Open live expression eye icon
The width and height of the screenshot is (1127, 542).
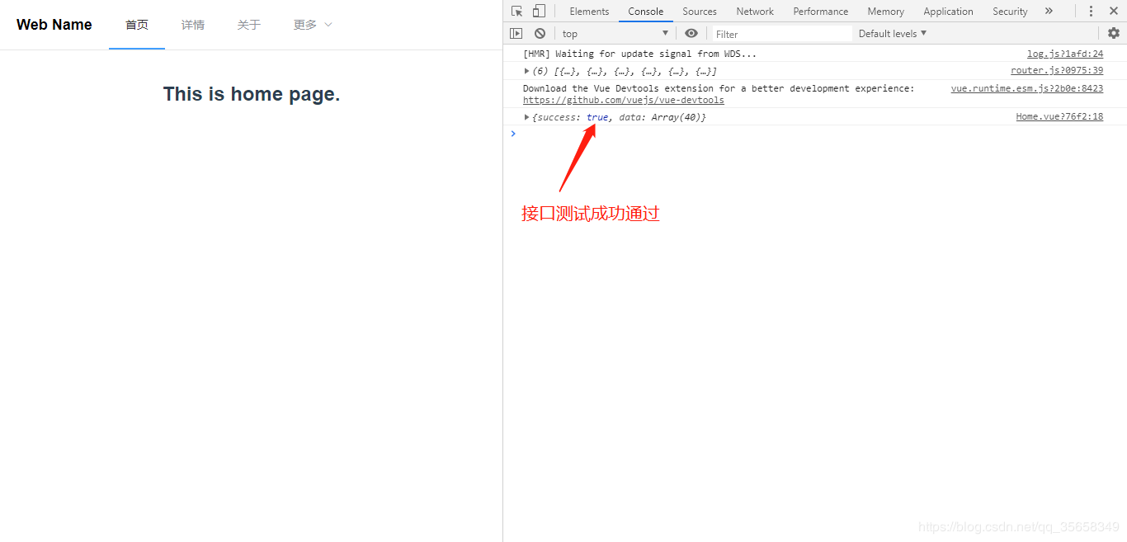pyautogui.click(x=691, y=33)
